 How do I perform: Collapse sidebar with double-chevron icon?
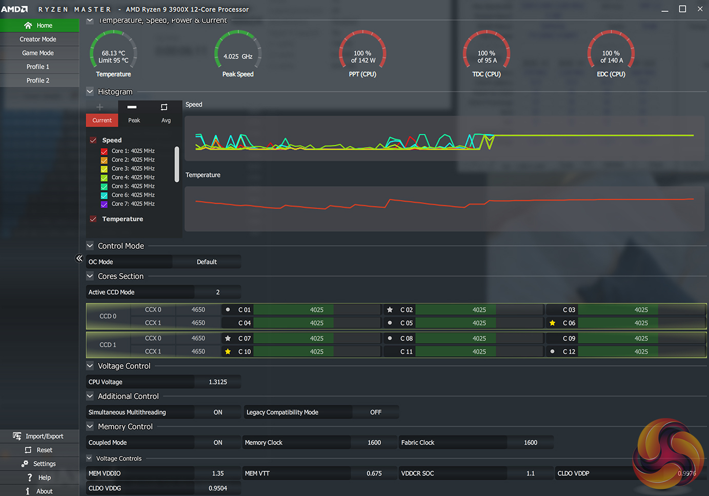point(79,258)
